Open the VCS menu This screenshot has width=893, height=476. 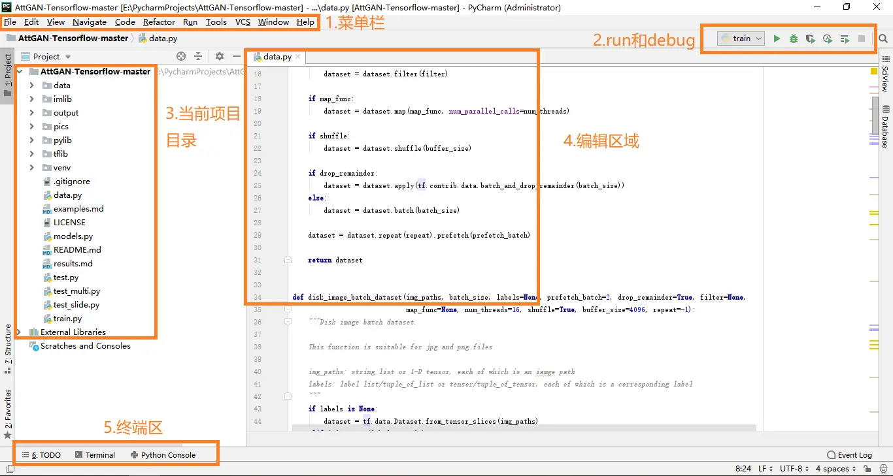pyautogui.click(x=243, y=22)
